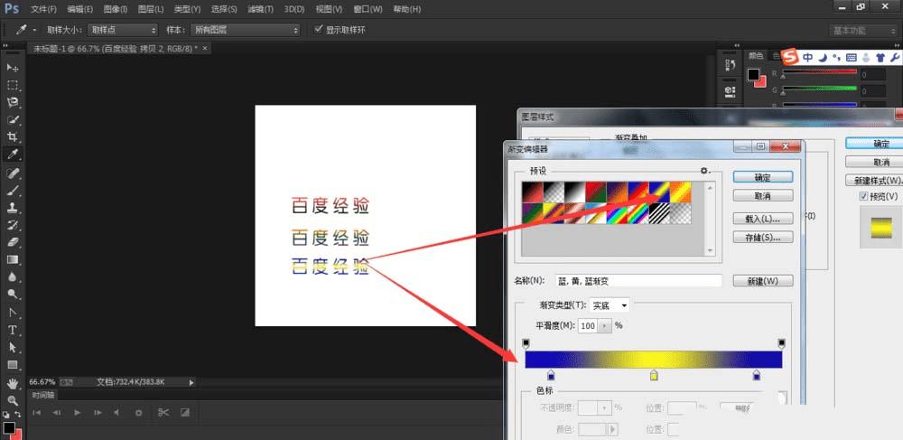Select the Rectangular Marquee tool
Viewport: 903px width, 440px height.
click(12, 85)
